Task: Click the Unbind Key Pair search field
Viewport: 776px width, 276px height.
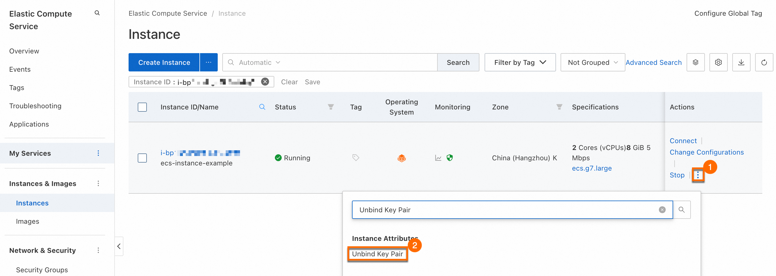Action: tap(506, 210)
